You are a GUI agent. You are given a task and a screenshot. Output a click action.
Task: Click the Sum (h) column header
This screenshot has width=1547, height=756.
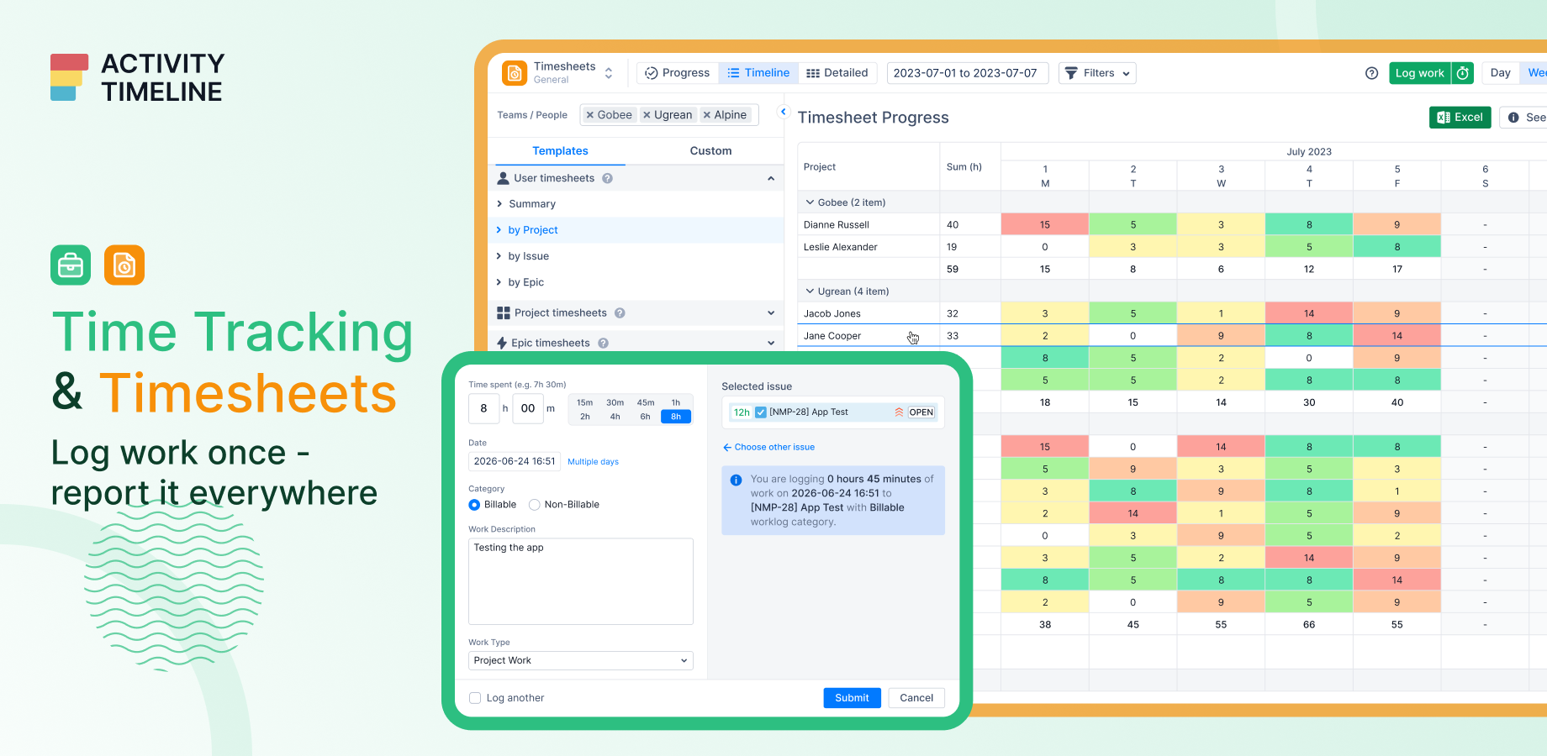point(964,167)
